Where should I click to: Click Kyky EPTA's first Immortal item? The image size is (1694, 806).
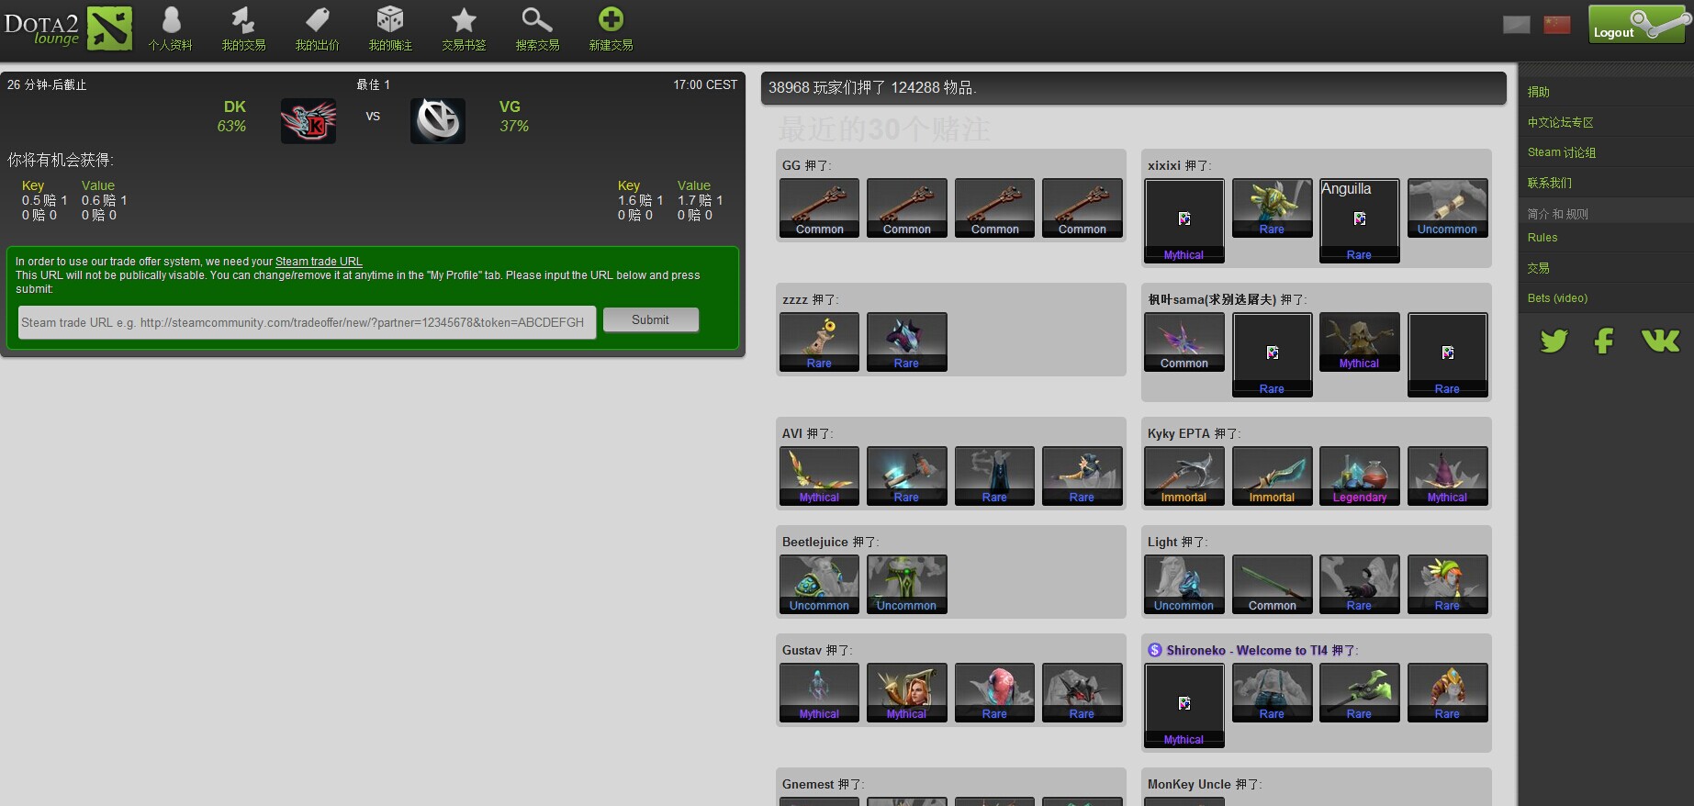tap(1184, 476)
